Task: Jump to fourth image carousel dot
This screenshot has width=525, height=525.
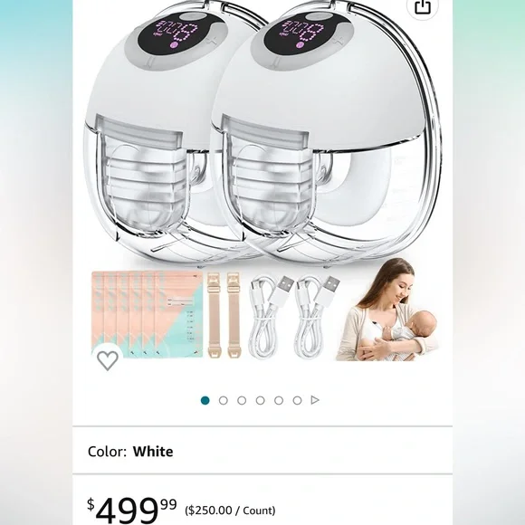Action: (x=260, y=400)
